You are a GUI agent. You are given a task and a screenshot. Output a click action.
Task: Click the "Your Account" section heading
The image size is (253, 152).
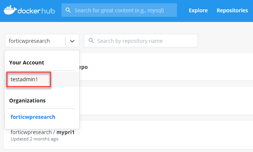[27, 63]
